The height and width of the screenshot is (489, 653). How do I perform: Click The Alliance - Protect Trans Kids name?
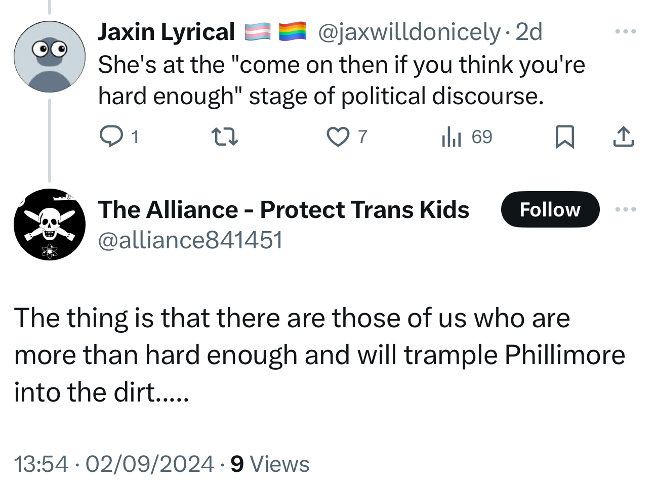coord(283,209)
